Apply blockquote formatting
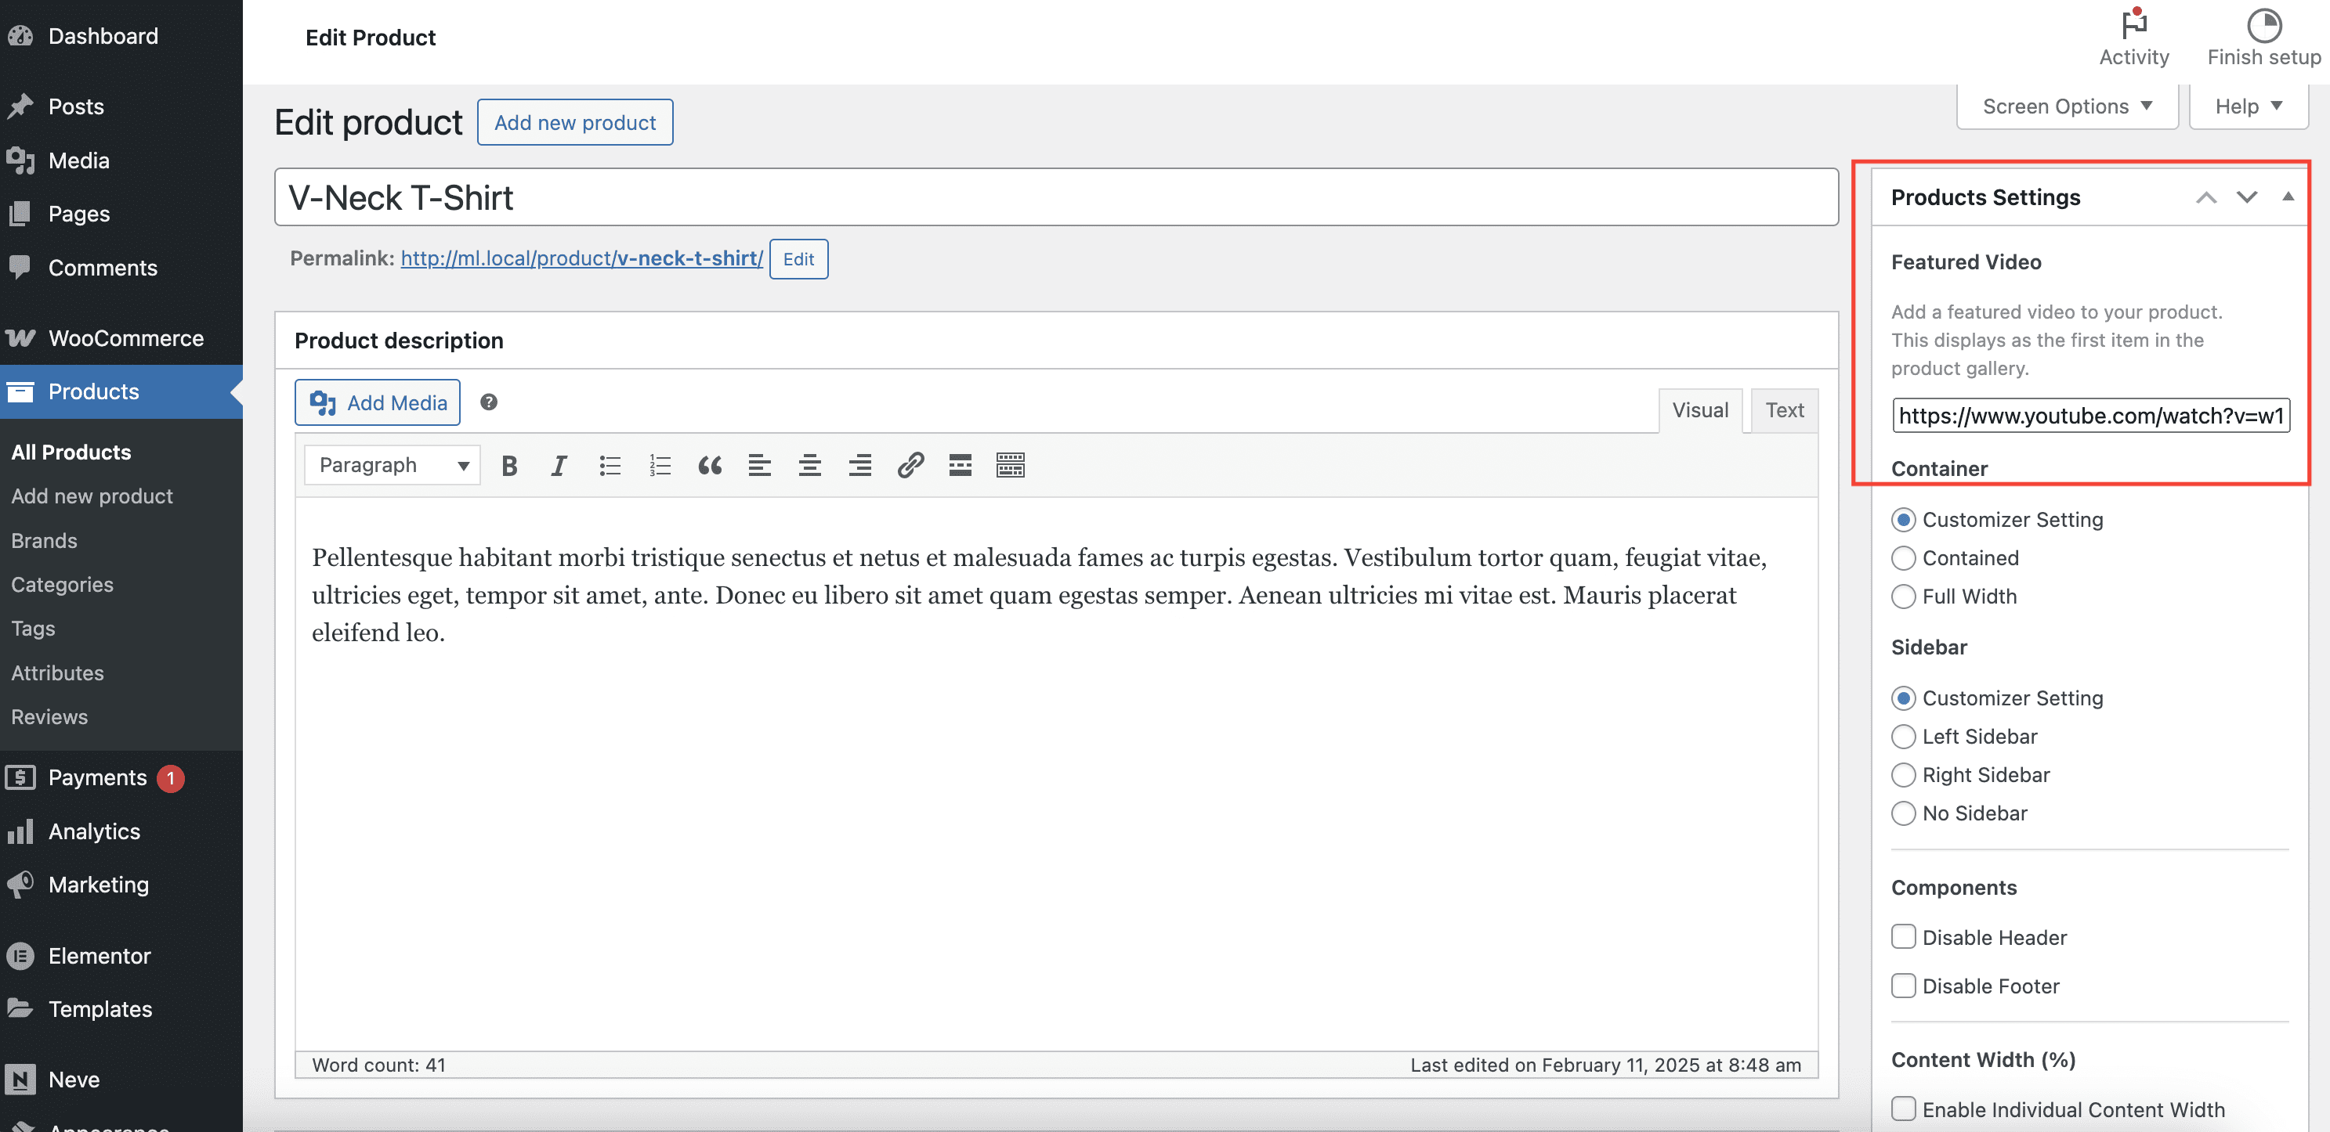Screen dimensions: 2330x1132 tap(710, 466)
